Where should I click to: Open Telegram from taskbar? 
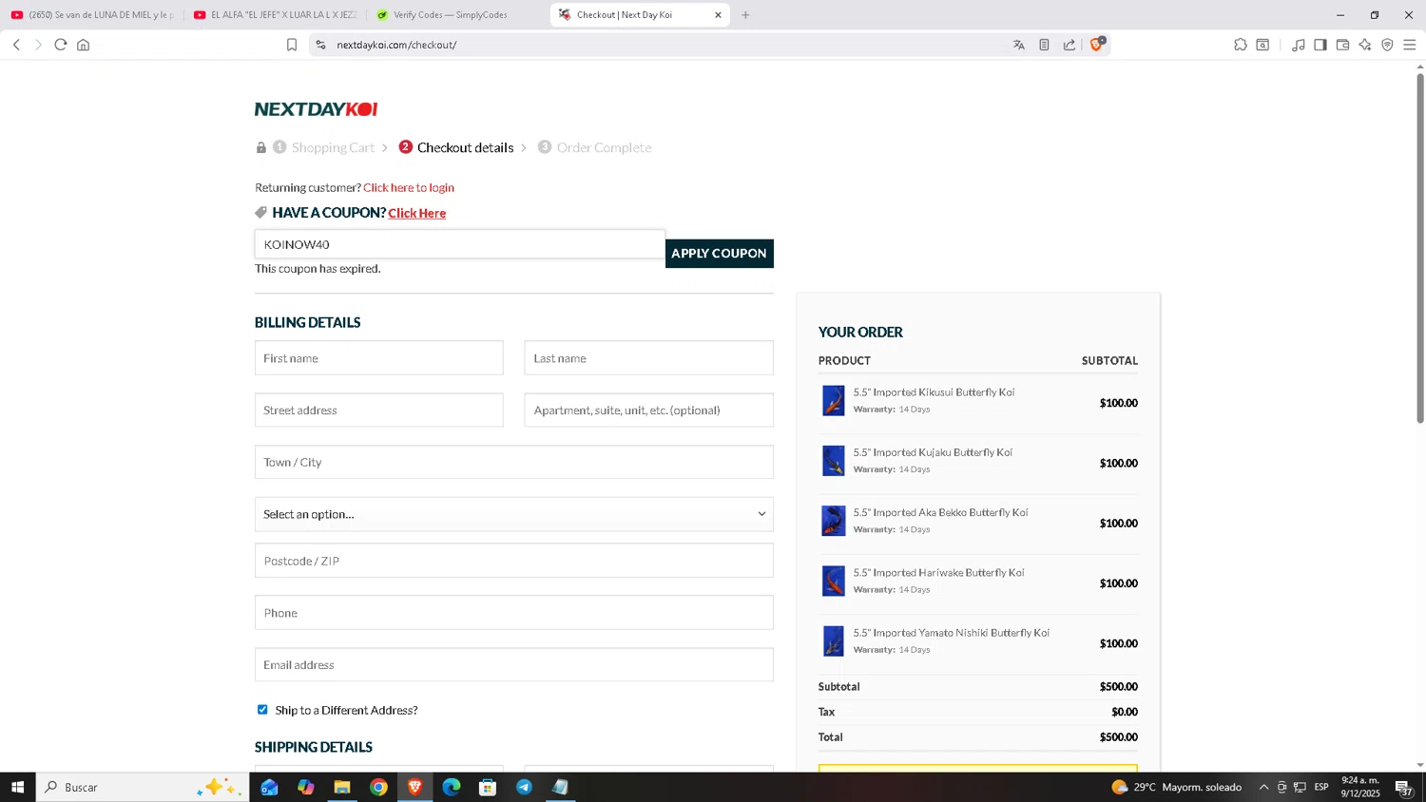click(x=524, y=787)
